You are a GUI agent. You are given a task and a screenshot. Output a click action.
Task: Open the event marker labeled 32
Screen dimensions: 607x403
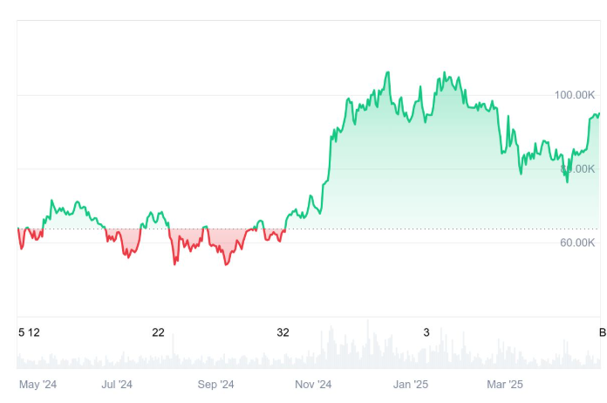coord(283,332)
